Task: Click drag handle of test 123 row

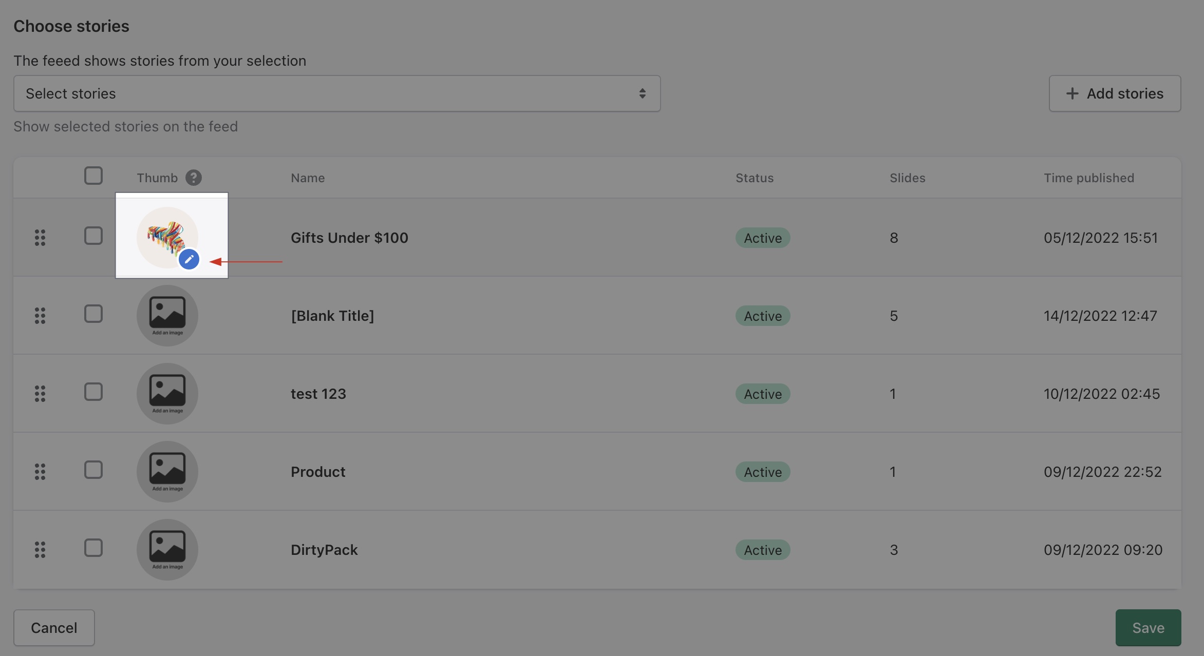Action: click(40, 394)
